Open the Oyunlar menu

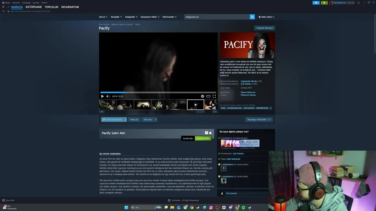36,3
